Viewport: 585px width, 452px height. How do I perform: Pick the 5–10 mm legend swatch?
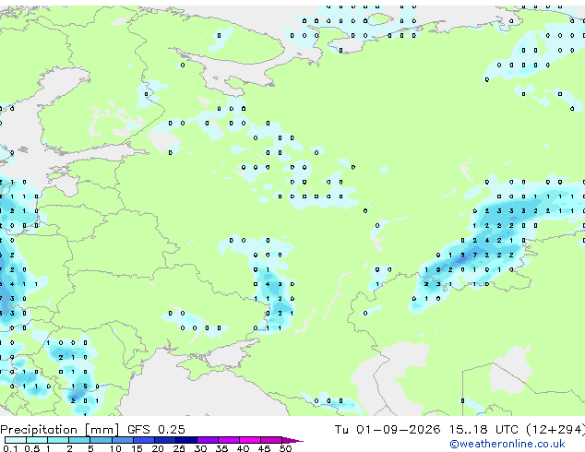coord(101,440)
